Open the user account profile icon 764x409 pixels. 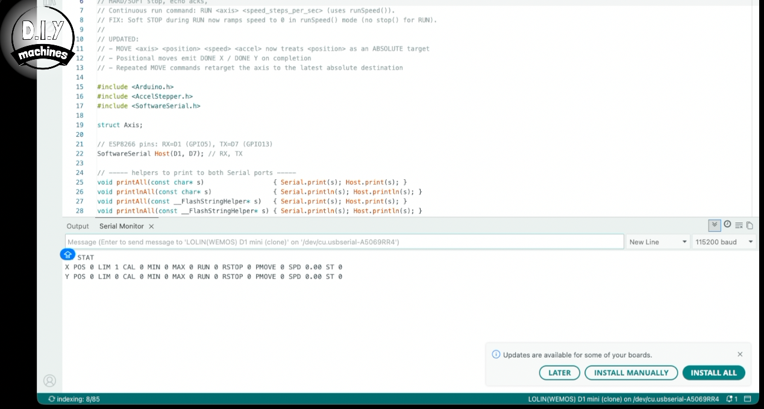click(x=50, y=381)
